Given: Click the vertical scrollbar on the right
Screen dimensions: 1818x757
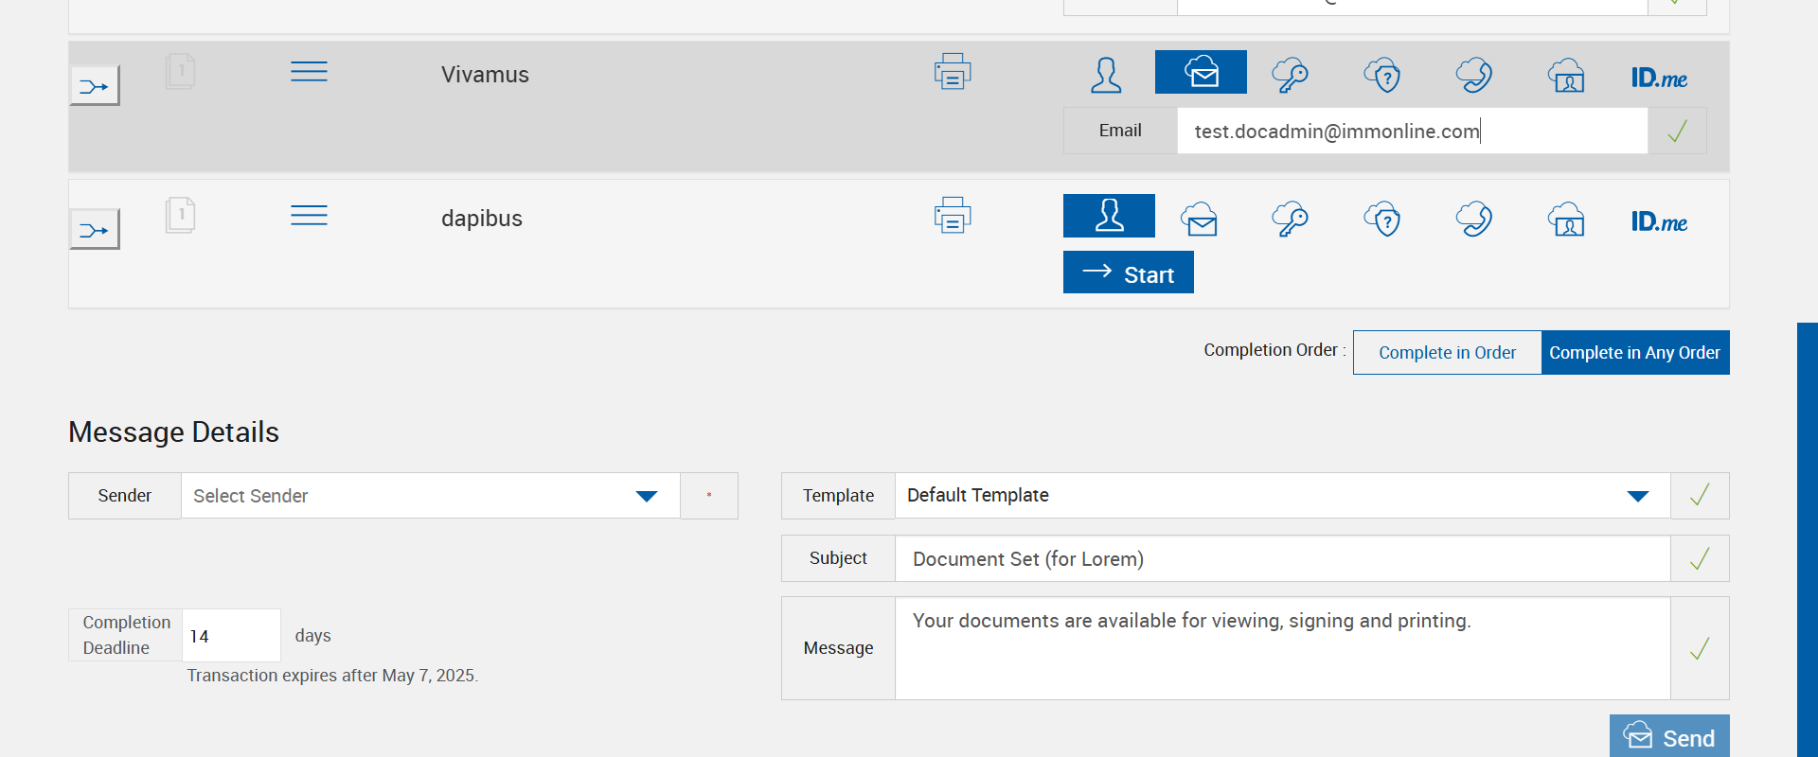Looking at the screenshot, I should 1807,539.
